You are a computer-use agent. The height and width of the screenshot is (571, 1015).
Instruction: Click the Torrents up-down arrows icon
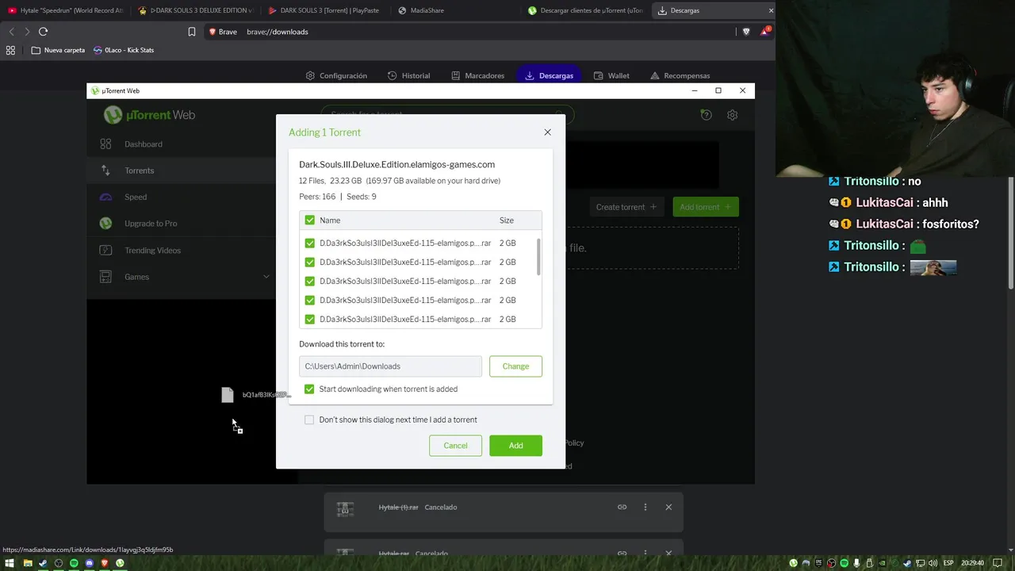pyautogui.click(x=105, y=171)
